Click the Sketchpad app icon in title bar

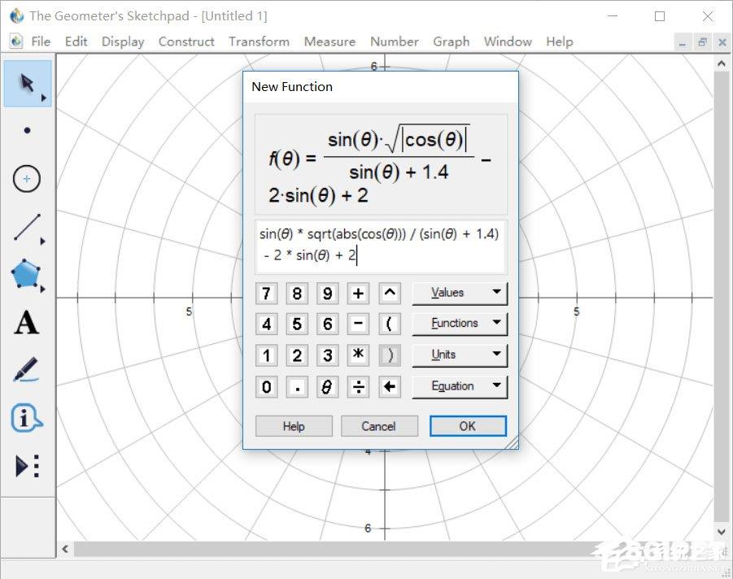pos(17,16)
